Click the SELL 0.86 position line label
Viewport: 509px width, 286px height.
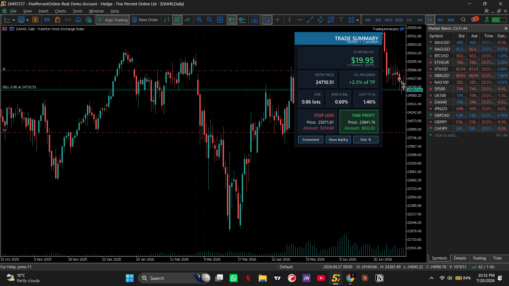(19, 87)
